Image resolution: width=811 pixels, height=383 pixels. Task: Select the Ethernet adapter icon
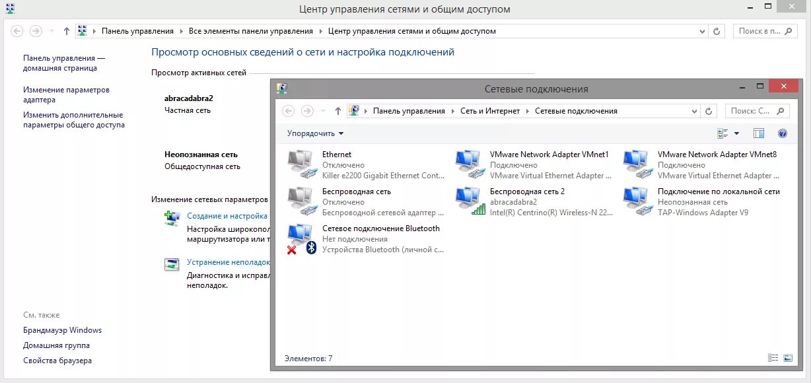(303, 165)
